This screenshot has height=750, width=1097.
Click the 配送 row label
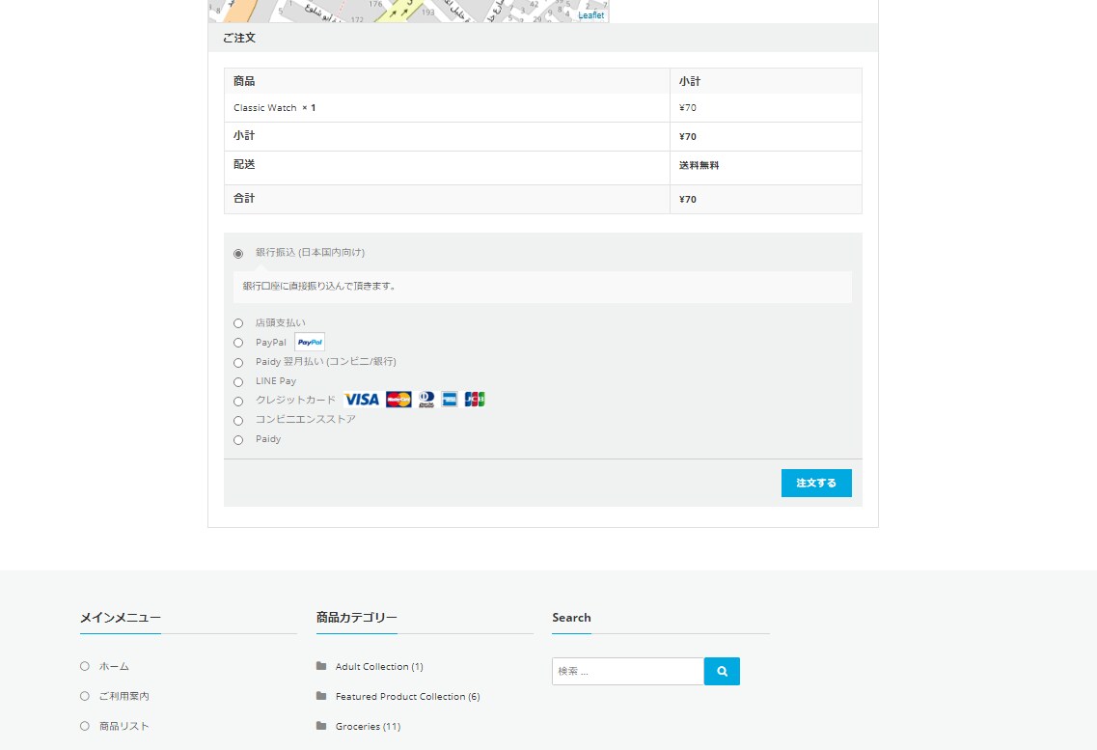tap(244, 164)
